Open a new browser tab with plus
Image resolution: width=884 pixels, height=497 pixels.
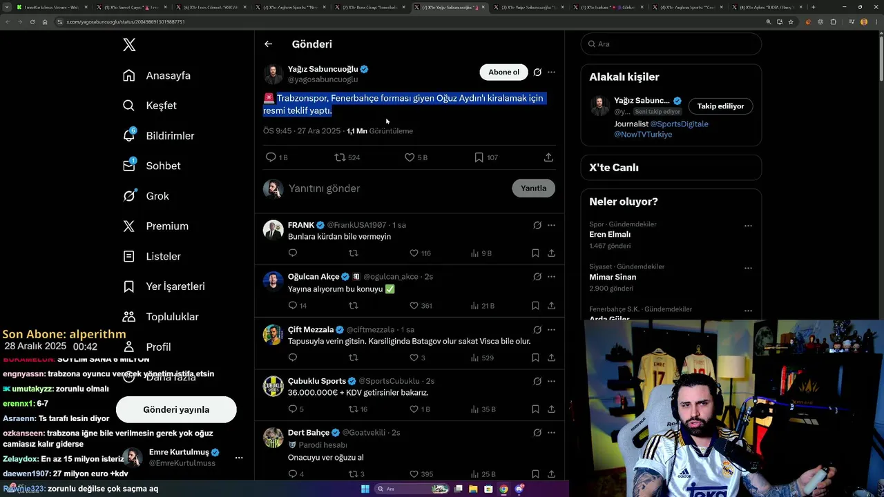click(813, 7)
